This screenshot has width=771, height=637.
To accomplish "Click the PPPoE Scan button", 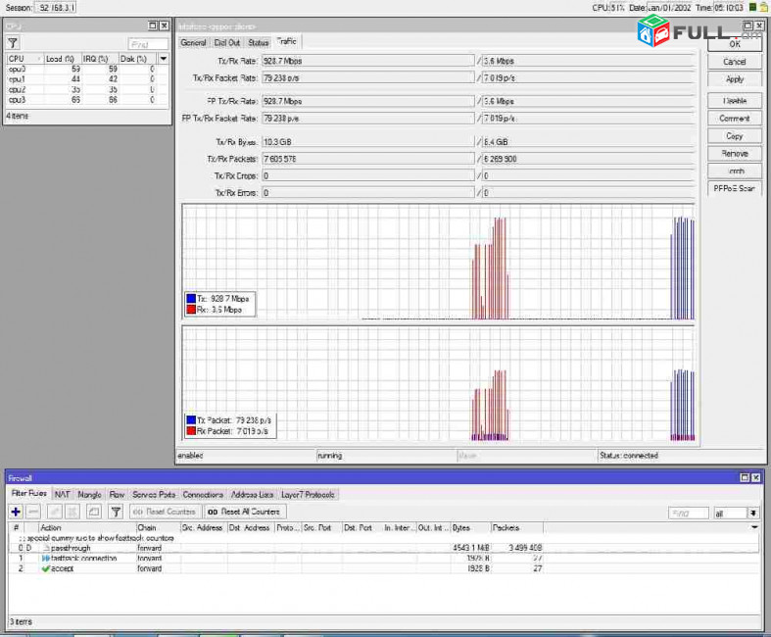I will (x=735, y=189).
